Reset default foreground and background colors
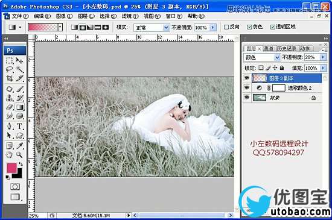The image size is (332, 220). (x=7, y=177)
